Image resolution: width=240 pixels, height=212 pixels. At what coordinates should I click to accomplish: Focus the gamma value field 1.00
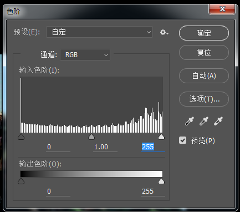point(105,147)
